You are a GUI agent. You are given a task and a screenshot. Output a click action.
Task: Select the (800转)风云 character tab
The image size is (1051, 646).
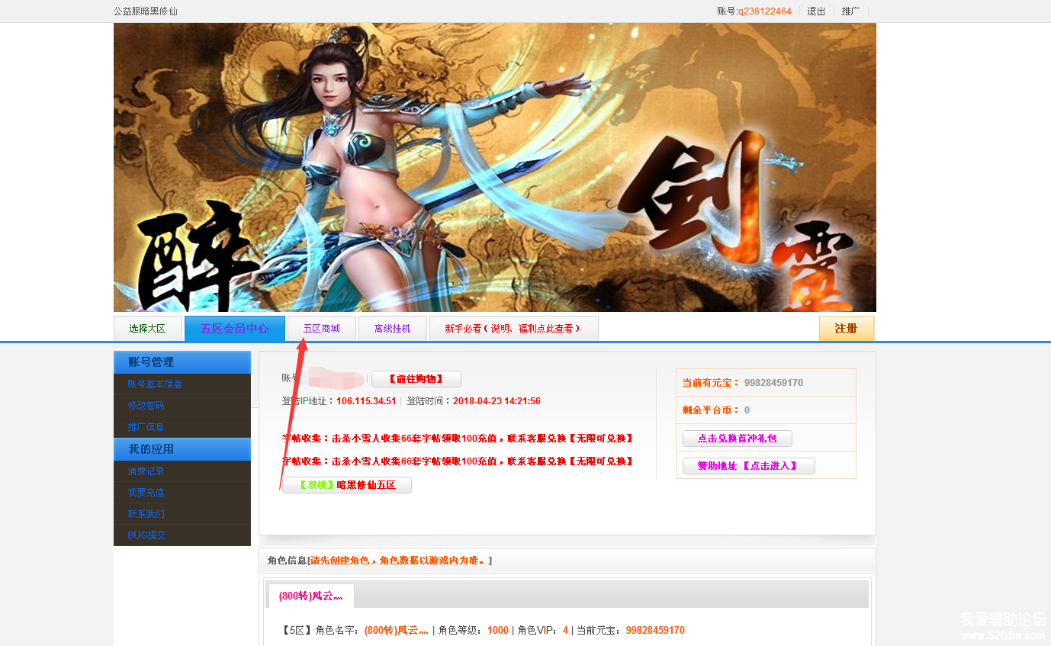311,596
